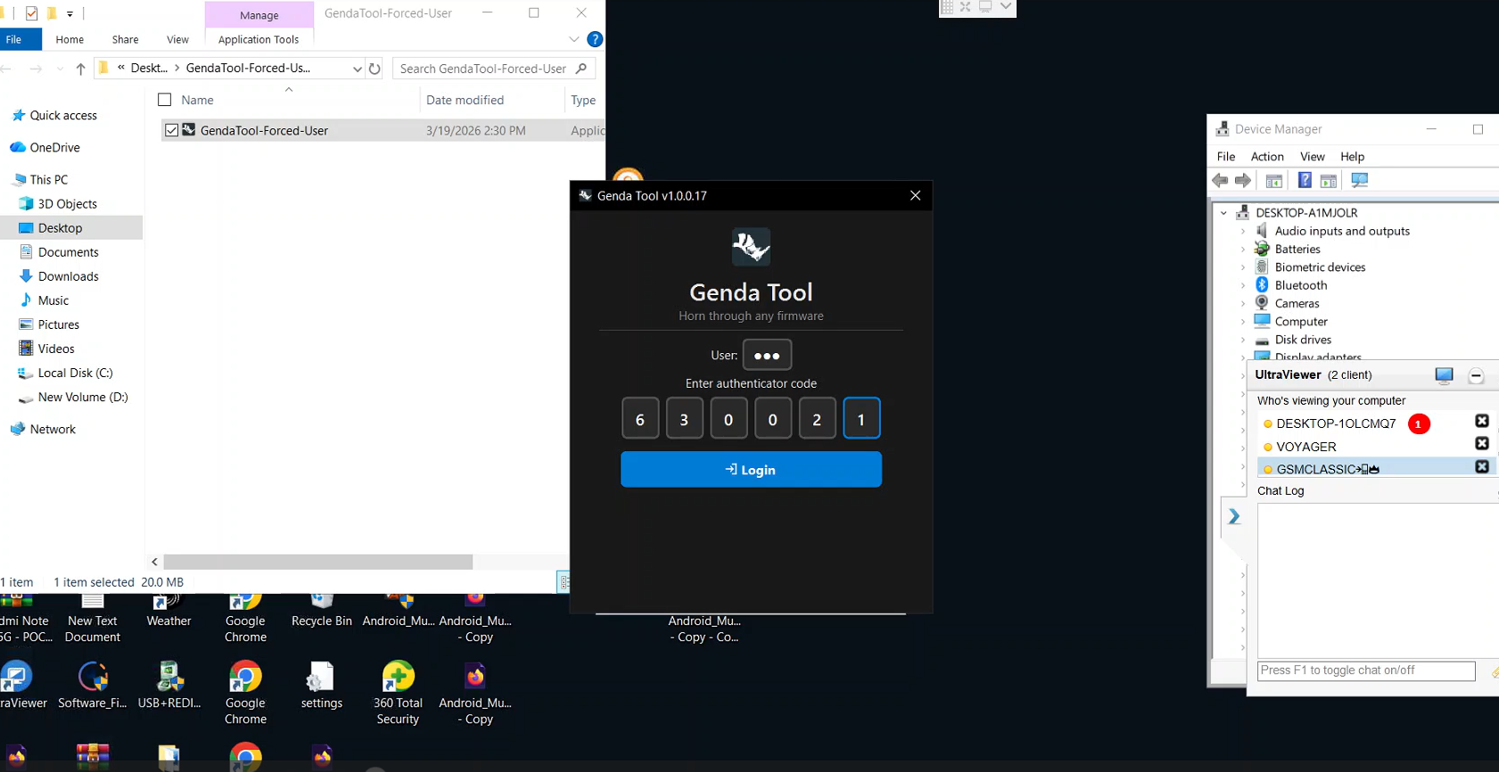The image size is (1499, 772).
Task: Open the USB+REDI desktop icon
Action: (x=169, y=686)
